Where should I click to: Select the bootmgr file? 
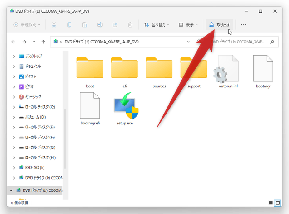coord(263,71)
